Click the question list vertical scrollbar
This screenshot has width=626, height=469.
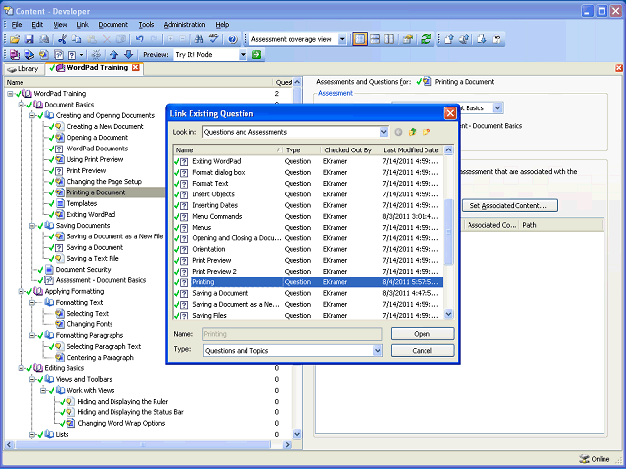448,225
